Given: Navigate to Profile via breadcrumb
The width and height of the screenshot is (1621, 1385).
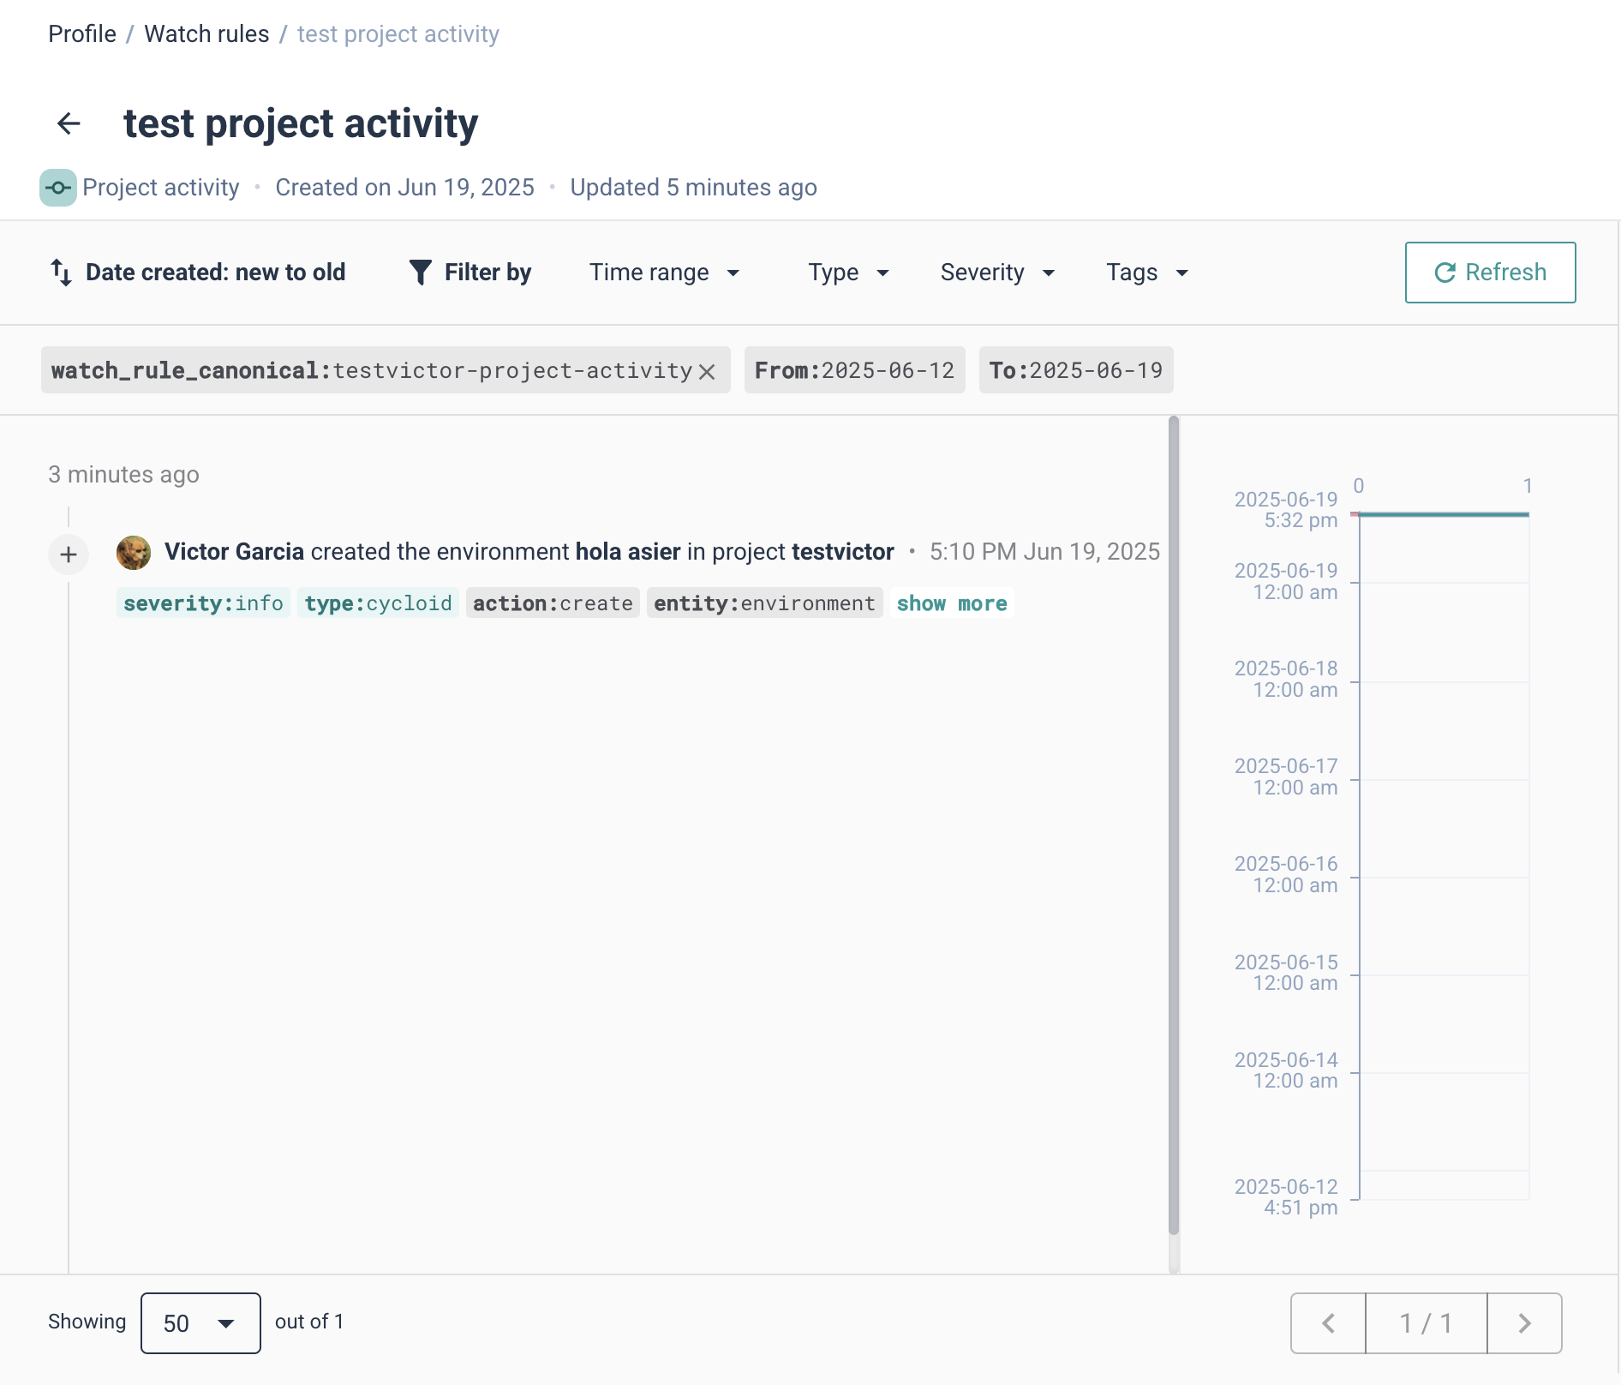Looking at the screenshot, I should coord(81,33).
